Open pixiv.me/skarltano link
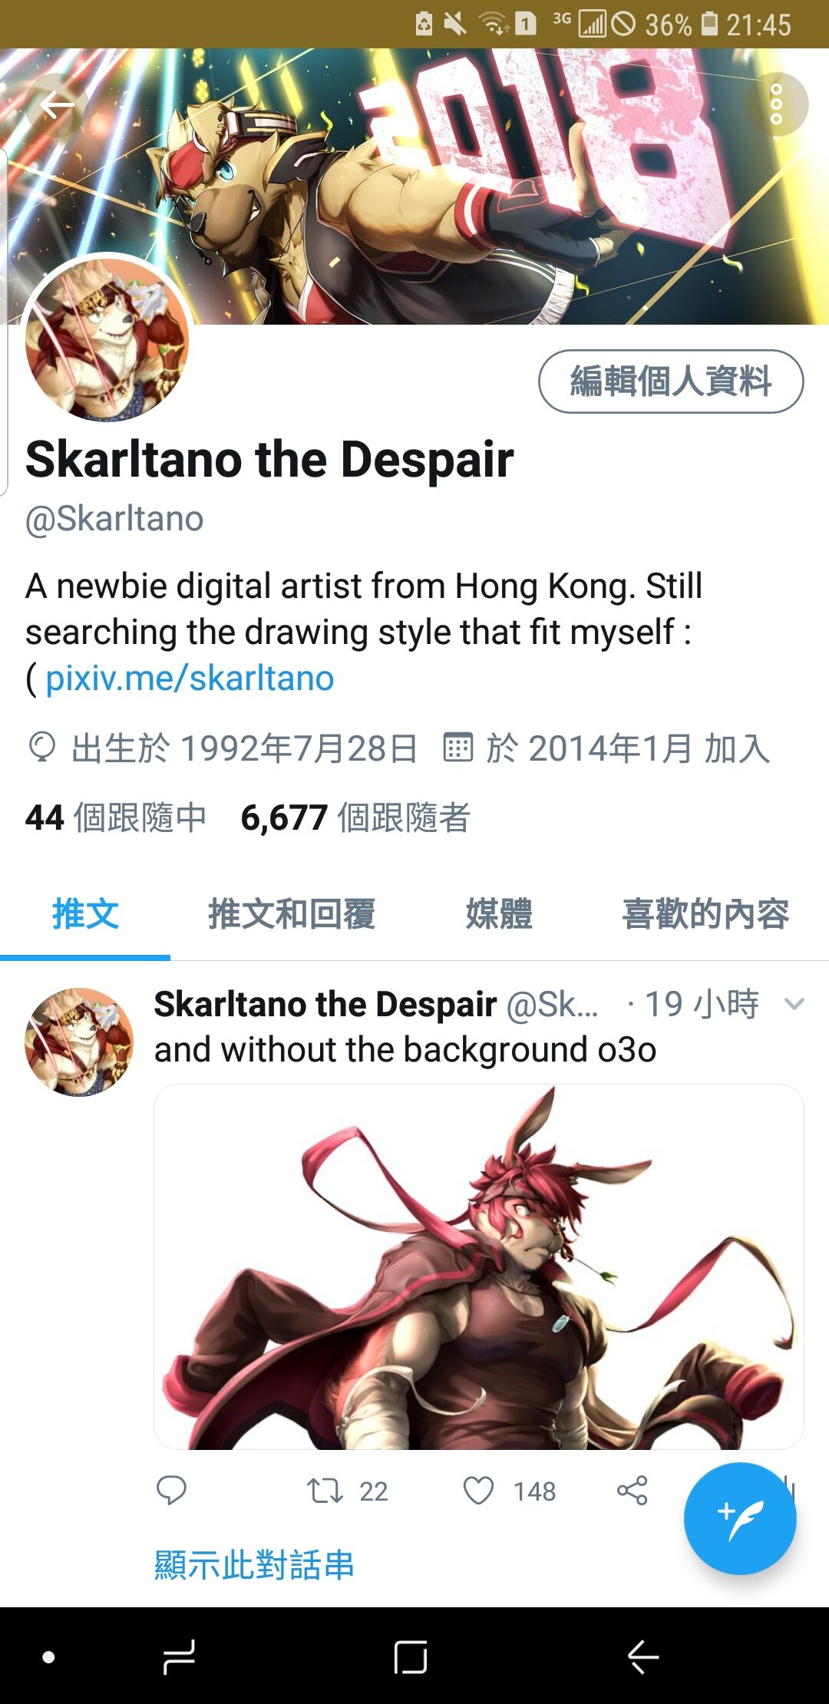This screenshot has width=829, height=1704. [190, 679]
